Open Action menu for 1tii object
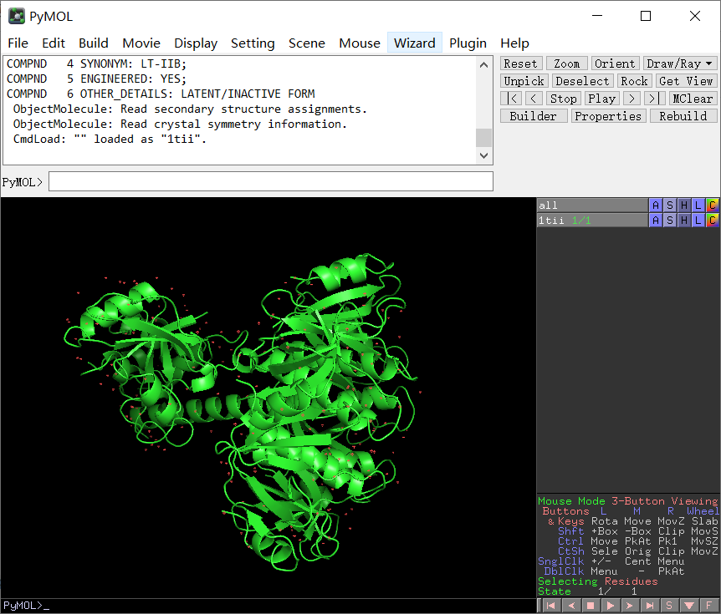This screenshot has width=721, height=614. (x=656, y=221)
